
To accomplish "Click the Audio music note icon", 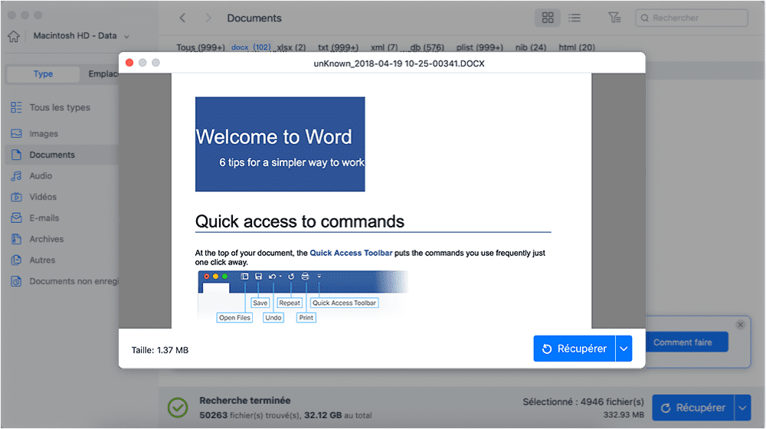I will click(x=16, y=176).
